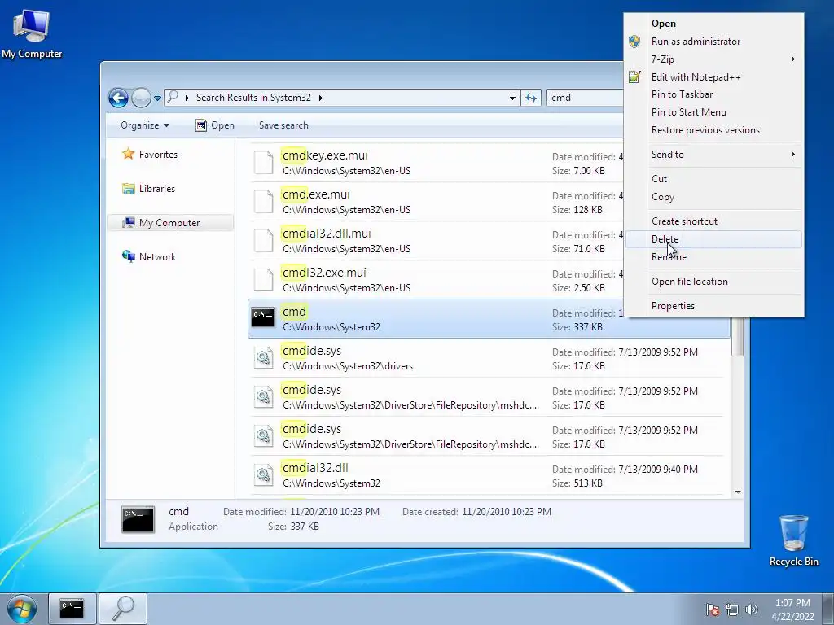Viewport: 834px width, 625px height.
Task: Click the refresh button in address bar
Action: [531, 98]
